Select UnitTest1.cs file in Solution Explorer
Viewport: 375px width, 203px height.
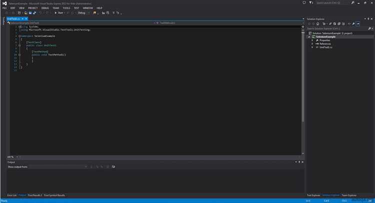(325, 47)
